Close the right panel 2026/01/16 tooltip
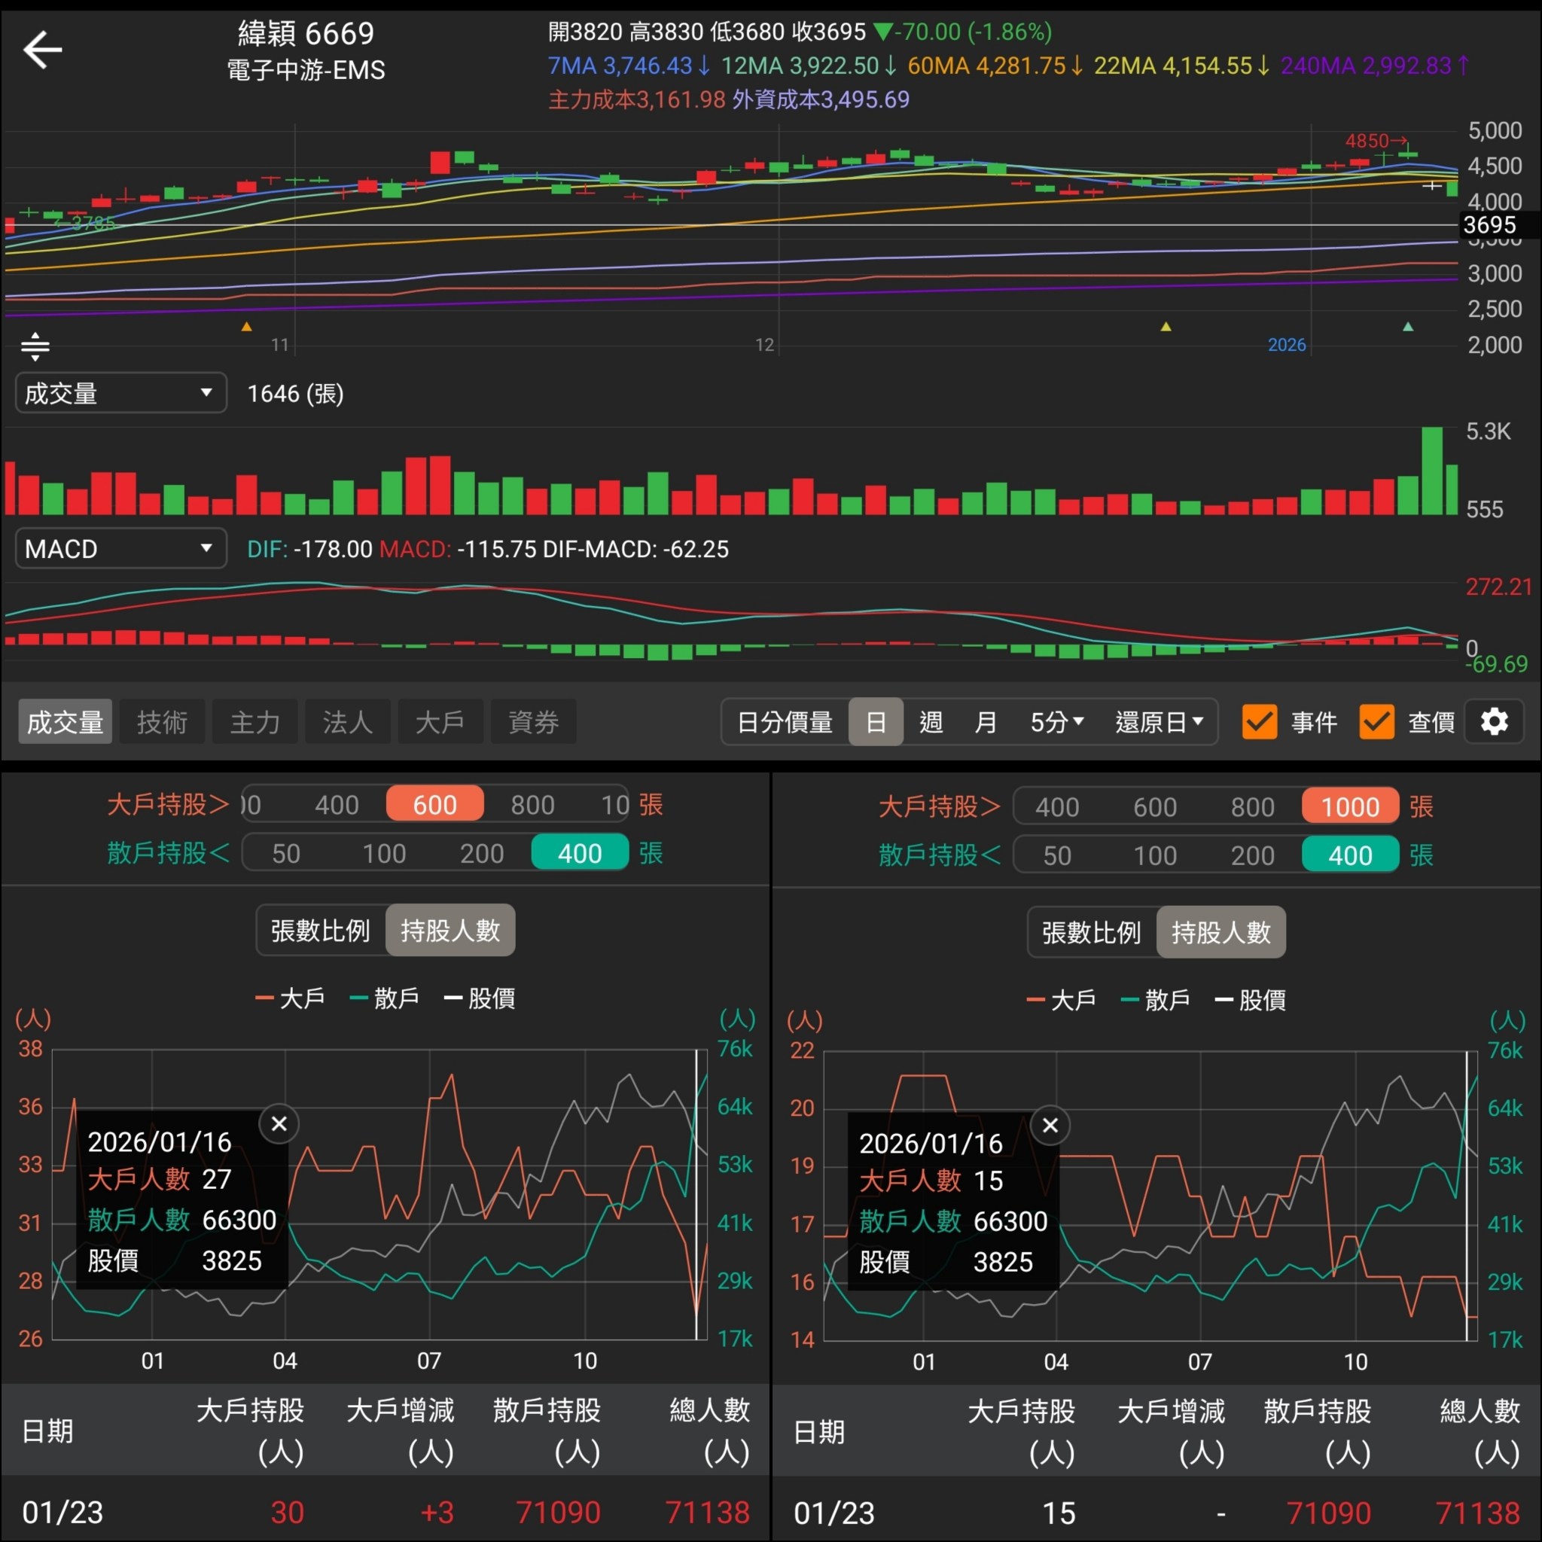1542x1542 pixels. tap(1050, 1126)
